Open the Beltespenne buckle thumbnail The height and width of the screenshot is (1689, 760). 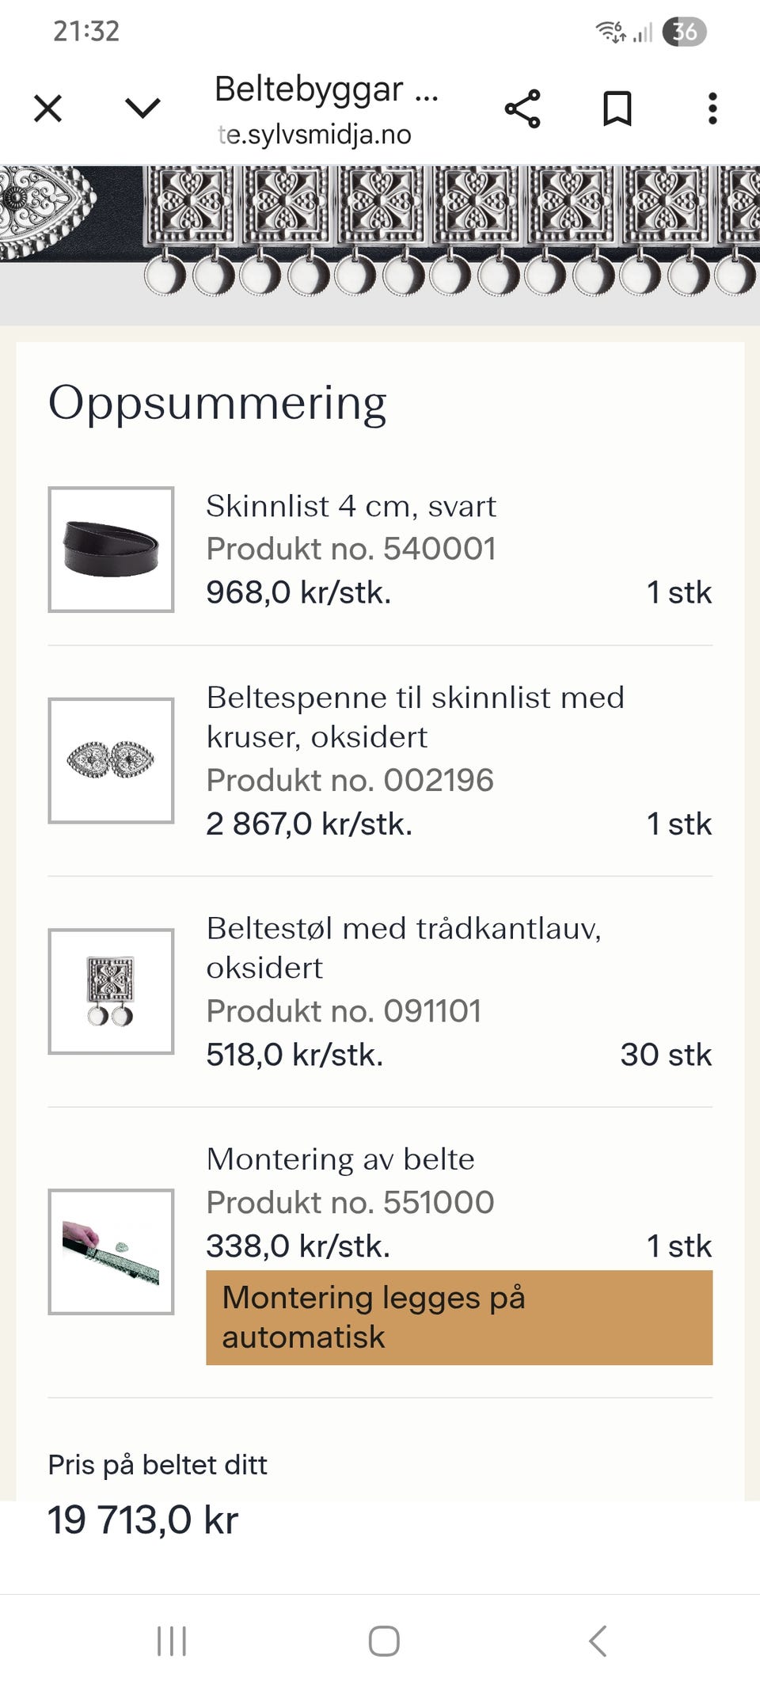[111, 761]
